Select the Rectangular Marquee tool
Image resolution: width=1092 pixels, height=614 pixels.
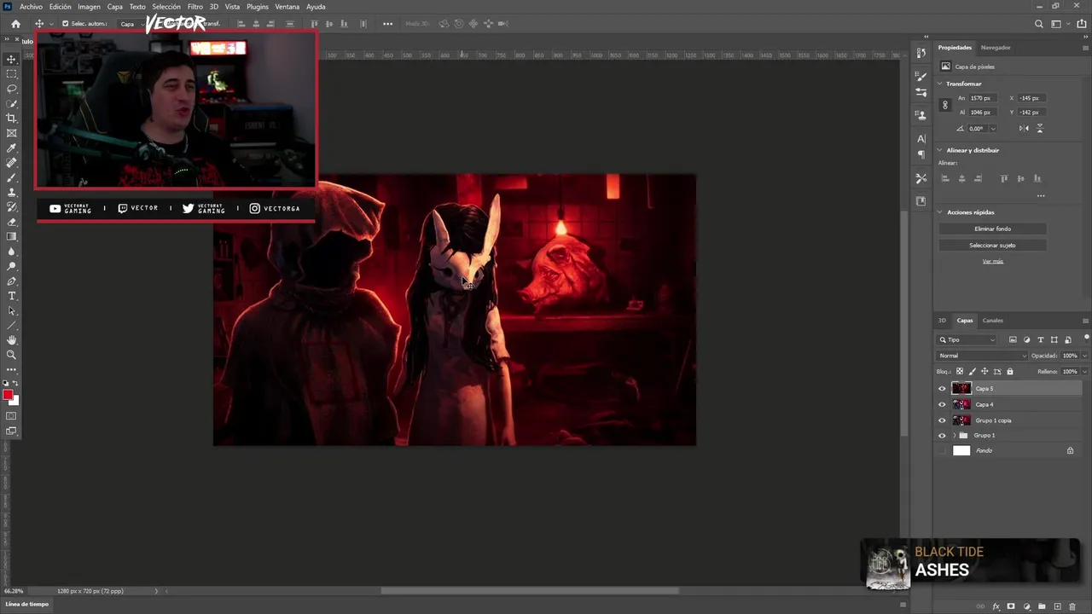[11, 74]
